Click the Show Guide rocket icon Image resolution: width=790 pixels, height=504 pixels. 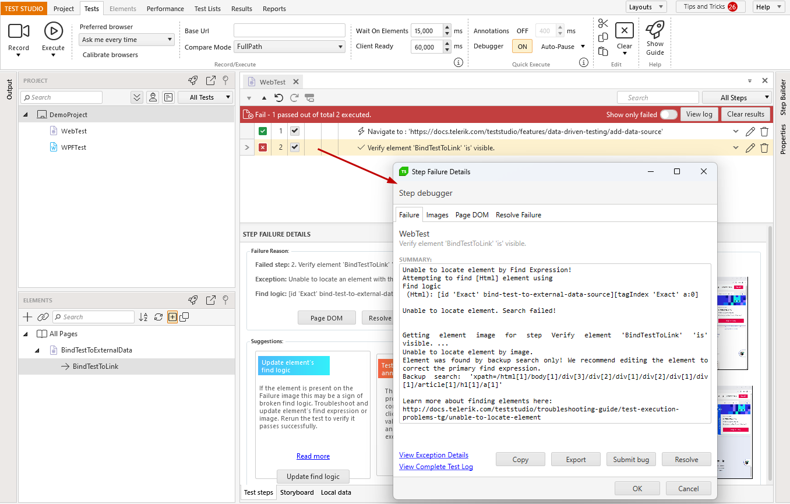pos(655,29)
